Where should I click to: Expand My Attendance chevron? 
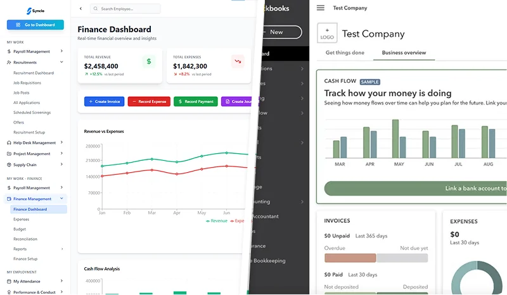(x=61, y=281)
